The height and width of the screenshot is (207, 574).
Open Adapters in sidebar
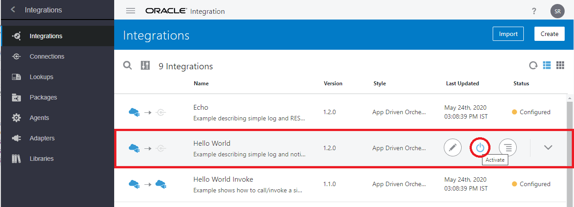pyautogui.click(x=57, y=138)
